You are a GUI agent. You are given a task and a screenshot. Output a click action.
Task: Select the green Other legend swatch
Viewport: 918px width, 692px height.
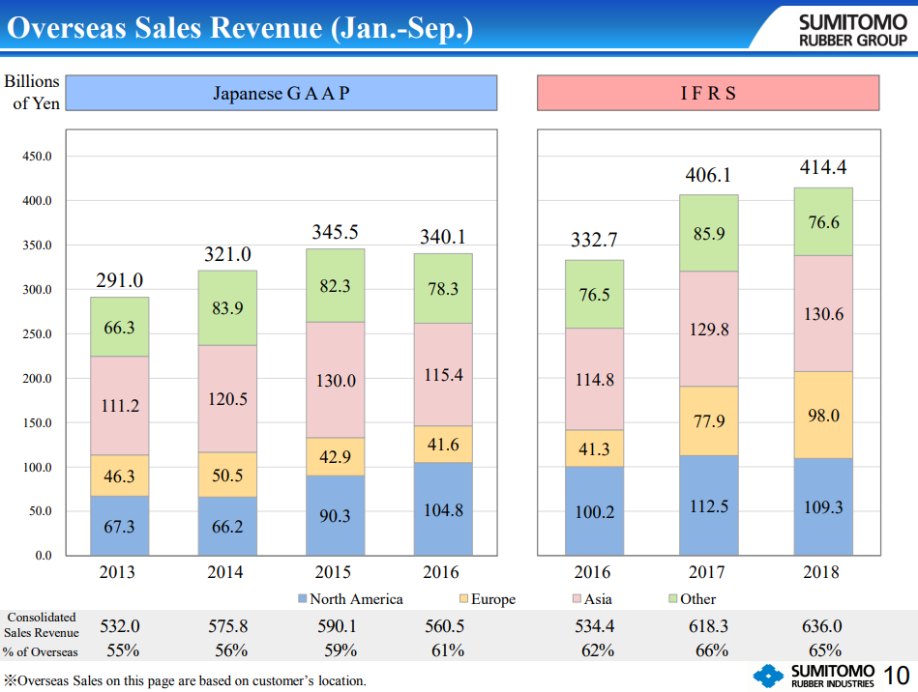(672, 598)
